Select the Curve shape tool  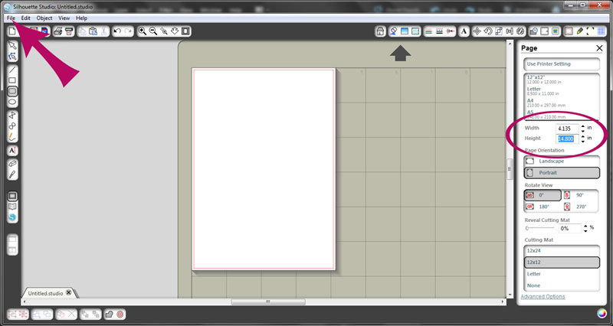coord(12,126)
